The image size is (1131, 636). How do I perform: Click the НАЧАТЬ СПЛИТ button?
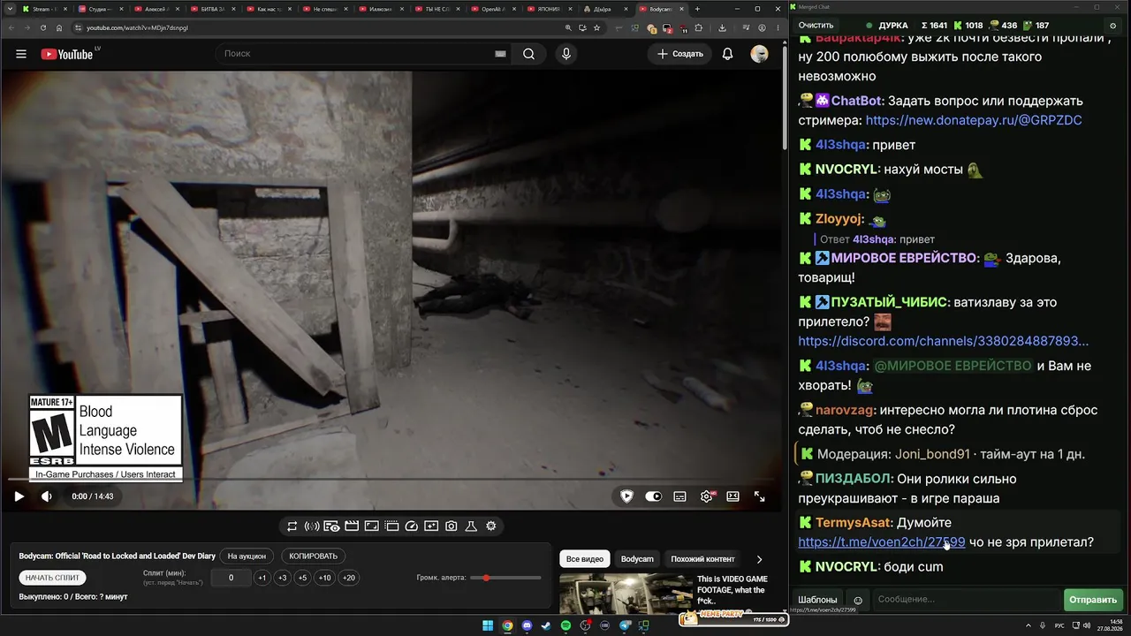pyautogui.click(x=52, y=578)
